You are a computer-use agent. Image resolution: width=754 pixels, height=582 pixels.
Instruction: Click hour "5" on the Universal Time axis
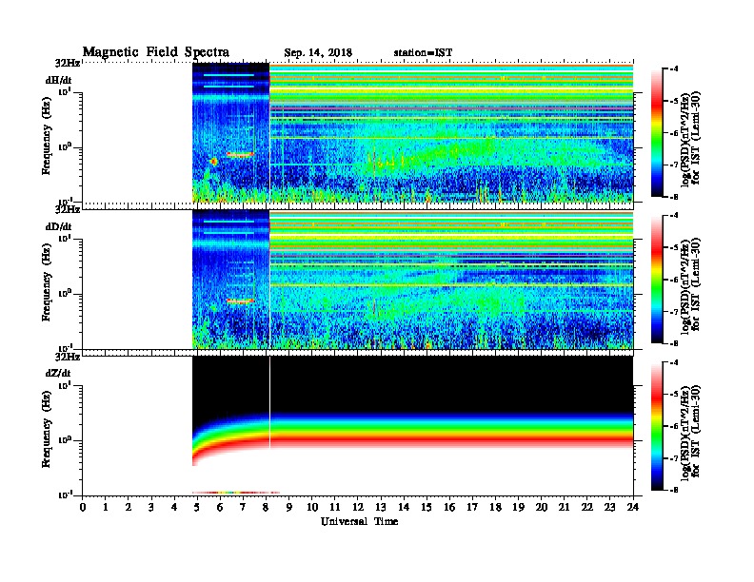point(197,508)
